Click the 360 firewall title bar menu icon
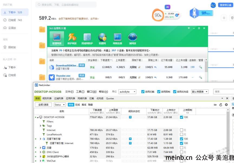The height and width of the screenshot is (163, 234). (189, 28)
